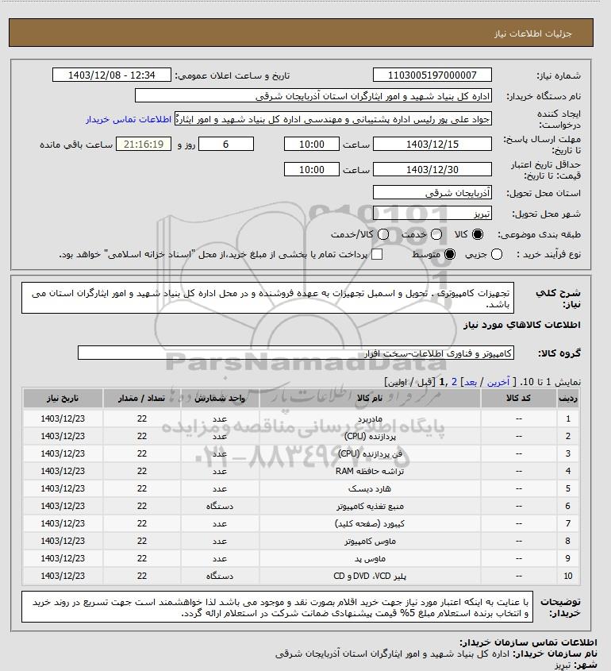
Task: Click the توضیحات خریدار notes box
Action: point(277,607)
